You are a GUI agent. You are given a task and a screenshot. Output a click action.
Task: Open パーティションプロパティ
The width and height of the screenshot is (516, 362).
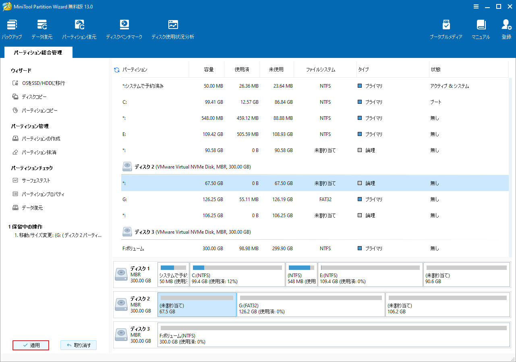(x=42, y=194)
